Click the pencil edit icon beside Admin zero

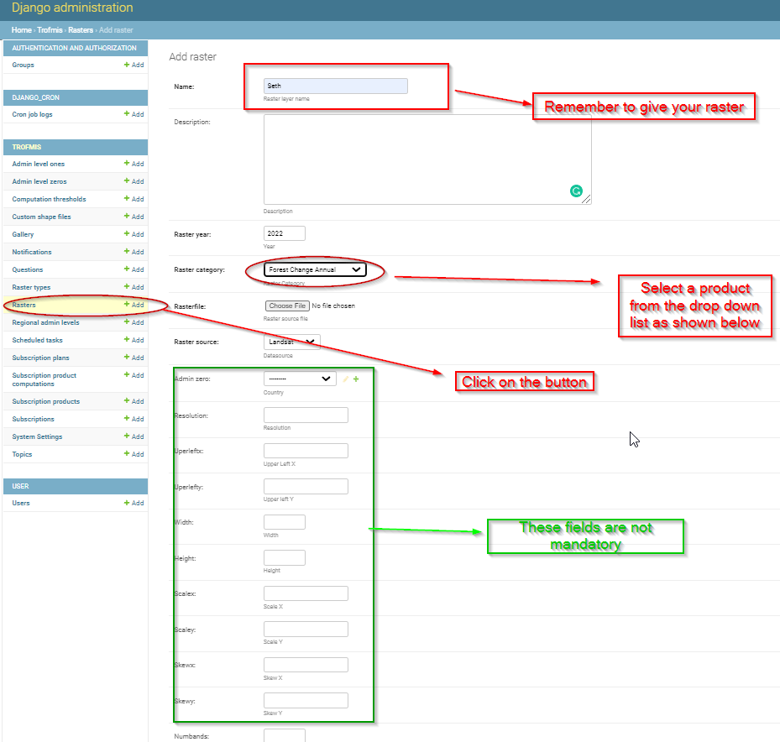click(346, 379)
